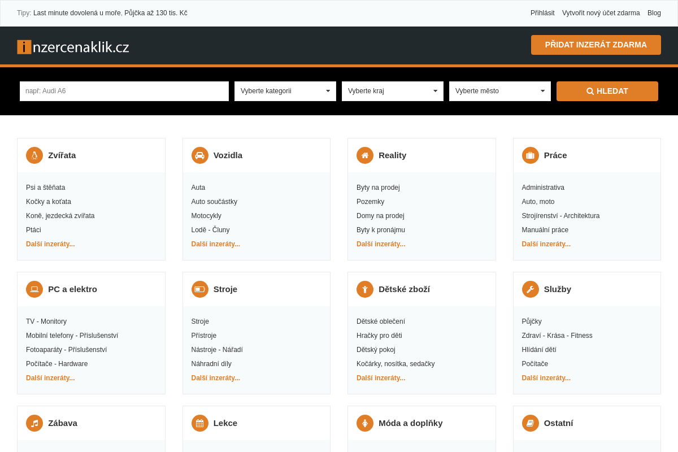Image resolution: width=678 pixels, height=452 pixels.
Task: Open the Půjčka až 130 tis. Kč tip
Action: coord(156,13)
